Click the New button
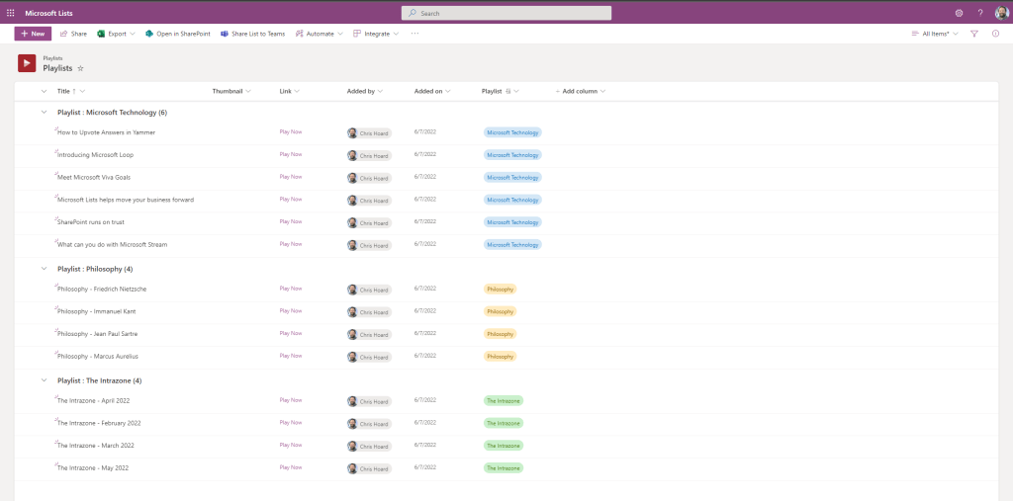Viewport: 1013px width, 501px height. click(x=33, y=34)
